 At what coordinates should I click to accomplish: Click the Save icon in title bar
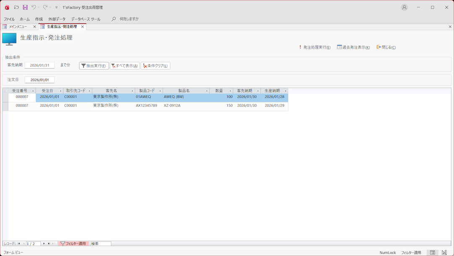click(x=25, y=8)
